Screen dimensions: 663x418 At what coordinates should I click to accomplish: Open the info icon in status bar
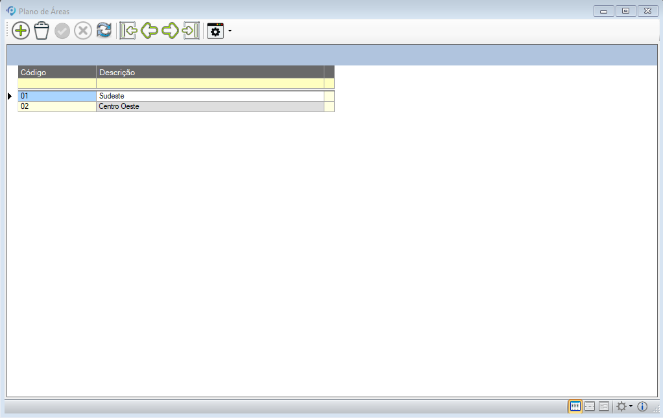click(642, 406)
